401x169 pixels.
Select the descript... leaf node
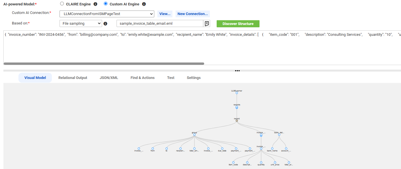click(x=247, y=162)
